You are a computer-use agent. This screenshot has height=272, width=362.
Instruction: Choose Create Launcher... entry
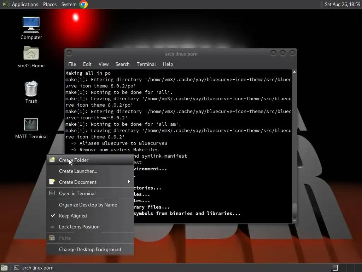click(90, 171)
